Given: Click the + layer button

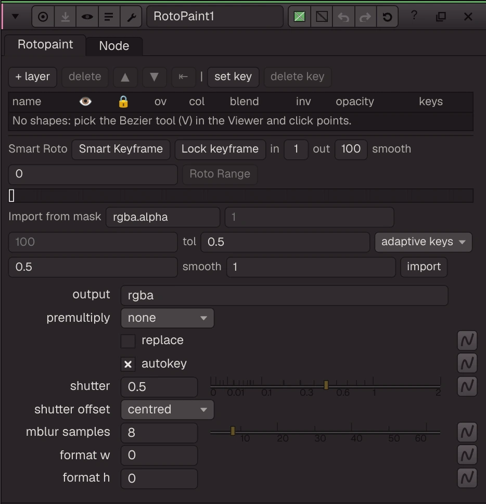Looking at the screenshot, I should click(x=32, y=77).
